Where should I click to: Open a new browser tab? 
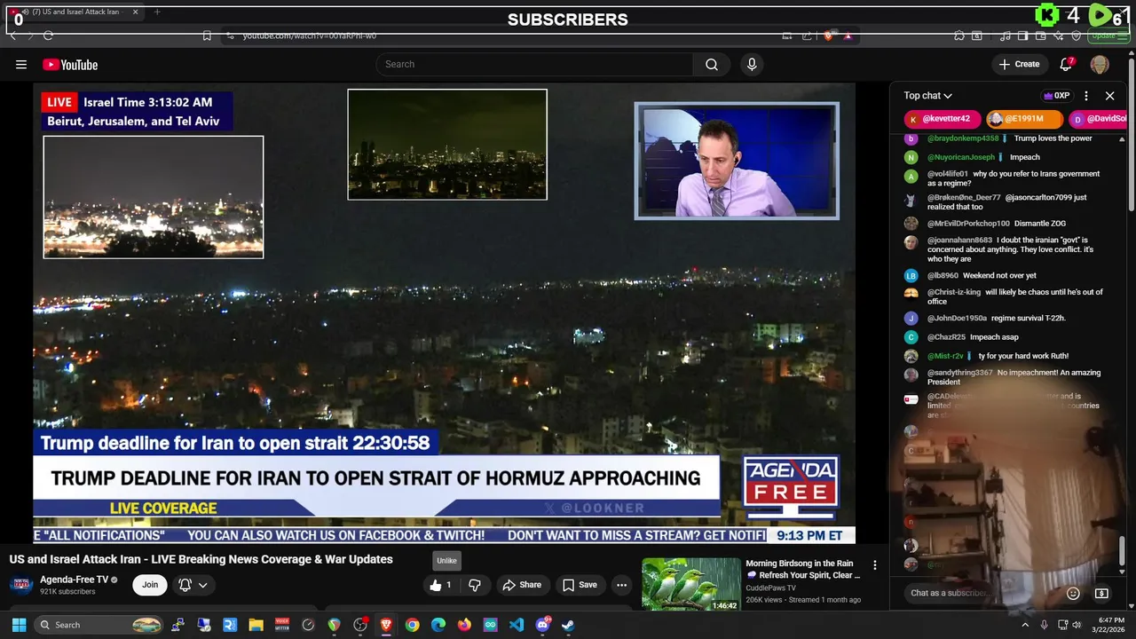click(157, 12)
